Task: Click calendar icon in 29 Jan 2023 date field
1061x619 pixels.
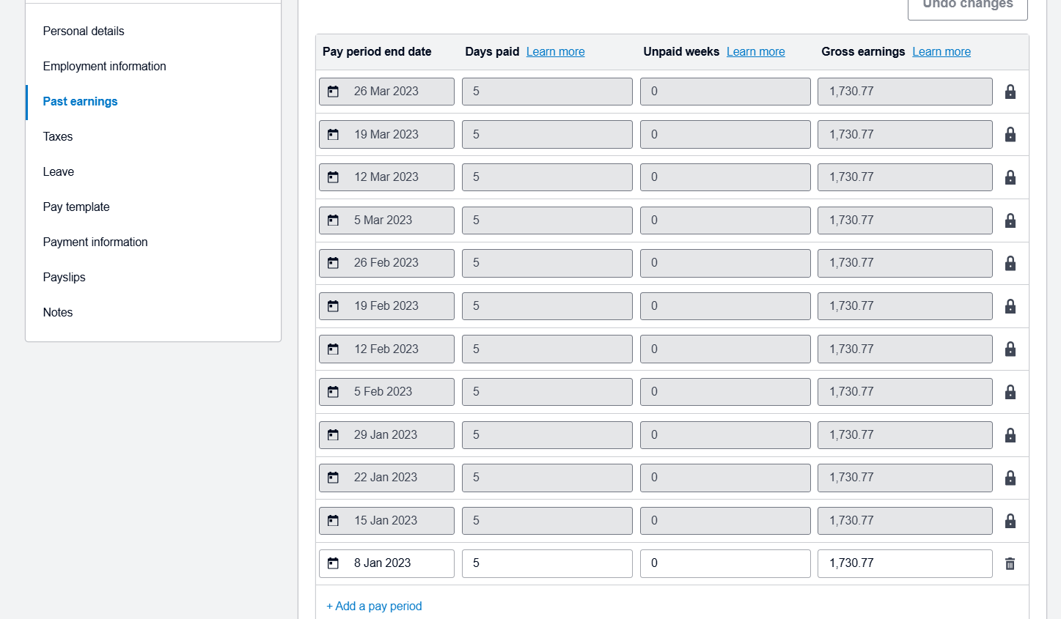Action: click(x=333, y=435)
